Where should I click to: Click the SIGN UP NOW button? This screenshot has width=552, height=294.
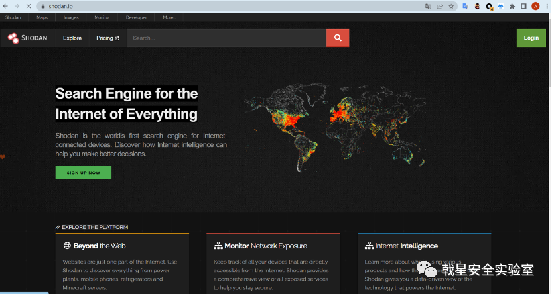(84, 172)
